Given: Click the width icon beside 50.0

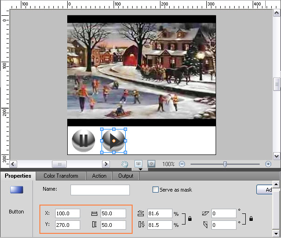Looking at the screenshot, I should 94,213.
